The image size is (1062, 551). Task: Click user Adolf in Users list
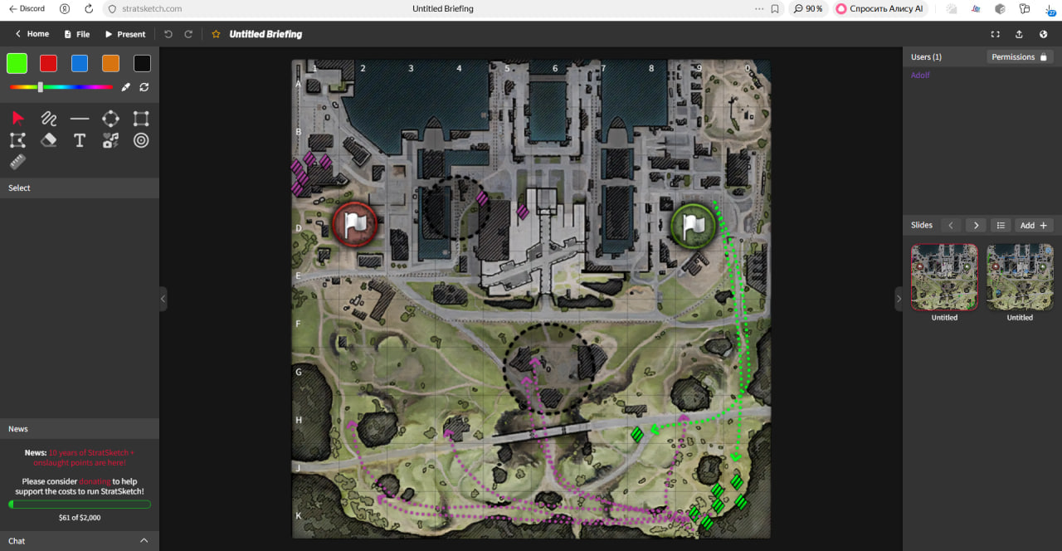click(x=920, y=76)
